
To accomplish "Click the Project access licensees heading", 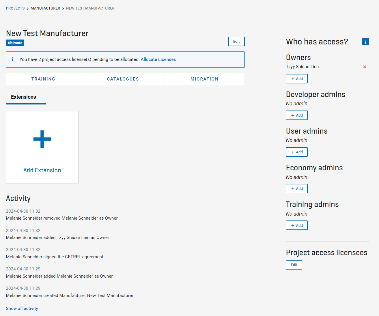I will click(x=326, y=253).
